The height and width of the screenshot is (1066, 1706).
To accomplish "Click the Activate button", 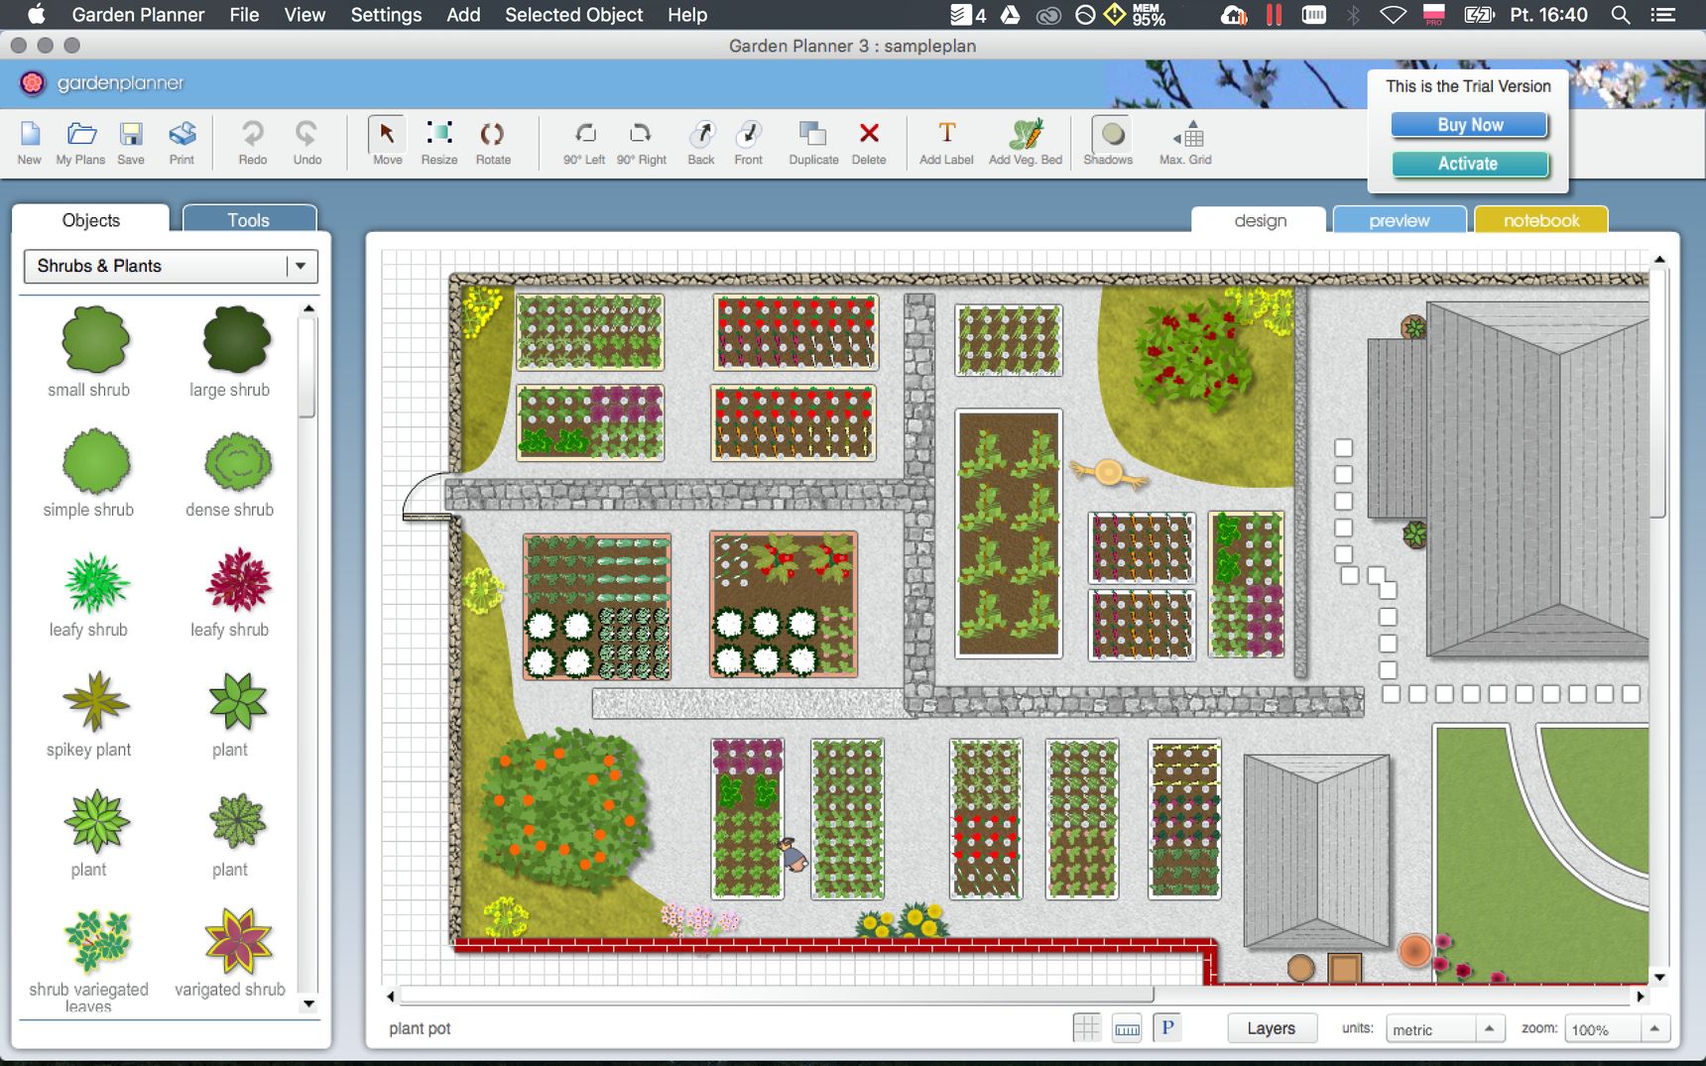I will tap(1470, 164).
